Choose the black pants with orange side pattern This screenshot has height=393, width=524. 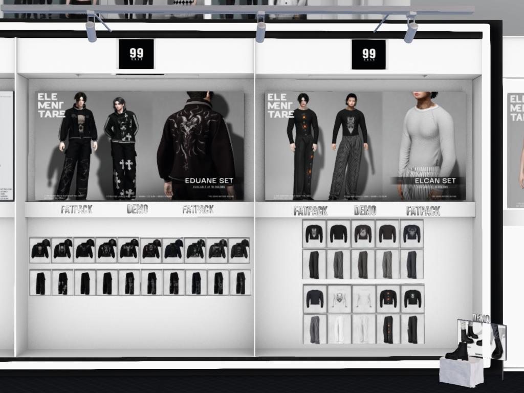tap(388, 329)
